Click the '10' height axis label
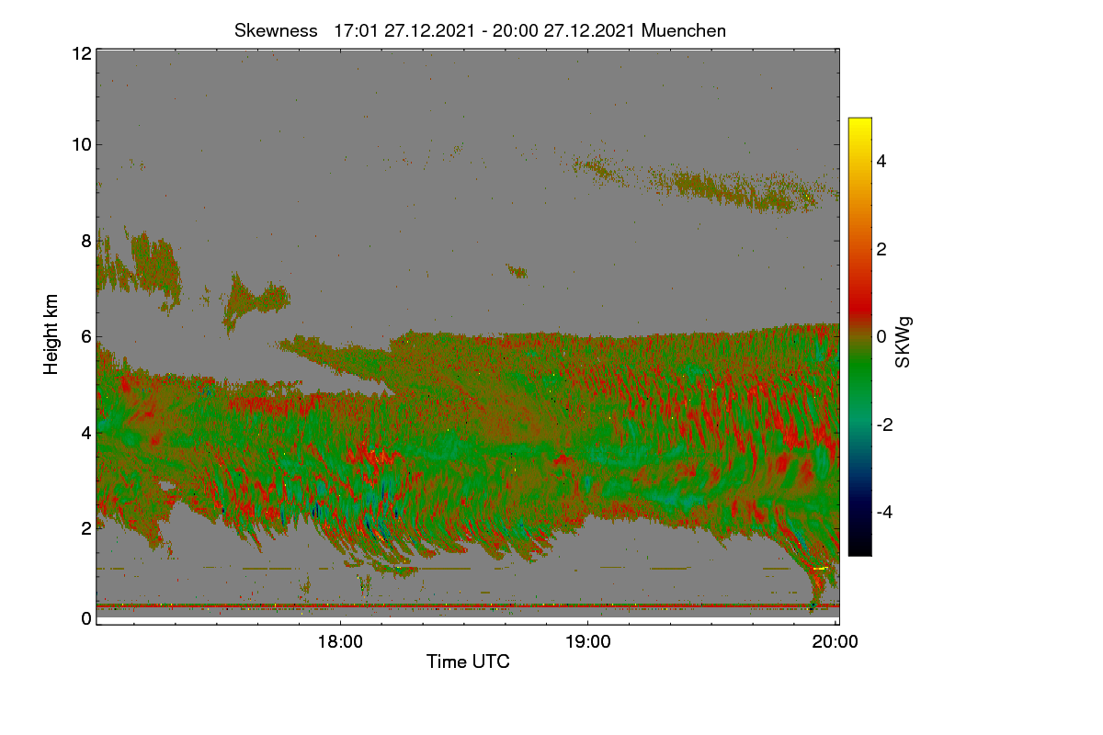The height and width of the screenshot is (735, 1103). [x=81, y=144]
